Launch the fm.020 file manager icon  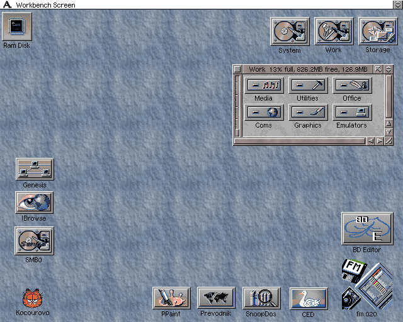pyautogui.click(x=367, y=284)
